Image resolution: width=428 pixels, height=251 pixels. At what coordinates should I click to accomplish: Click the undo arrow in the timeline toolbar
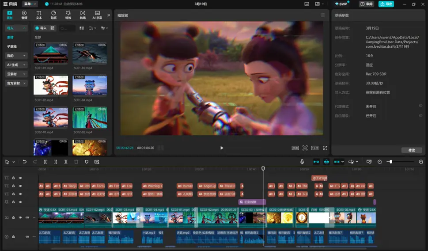click(x=25, y=162)
